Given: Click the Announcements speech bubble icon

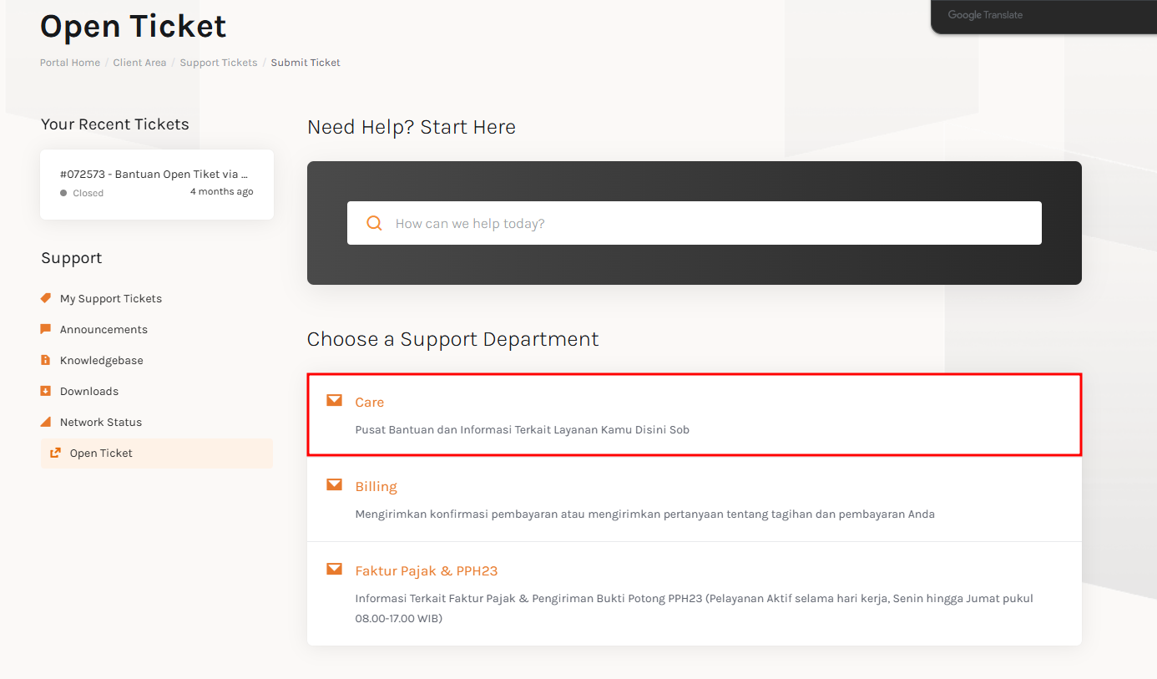Looking at the screenshot, I should coord(46,329).
